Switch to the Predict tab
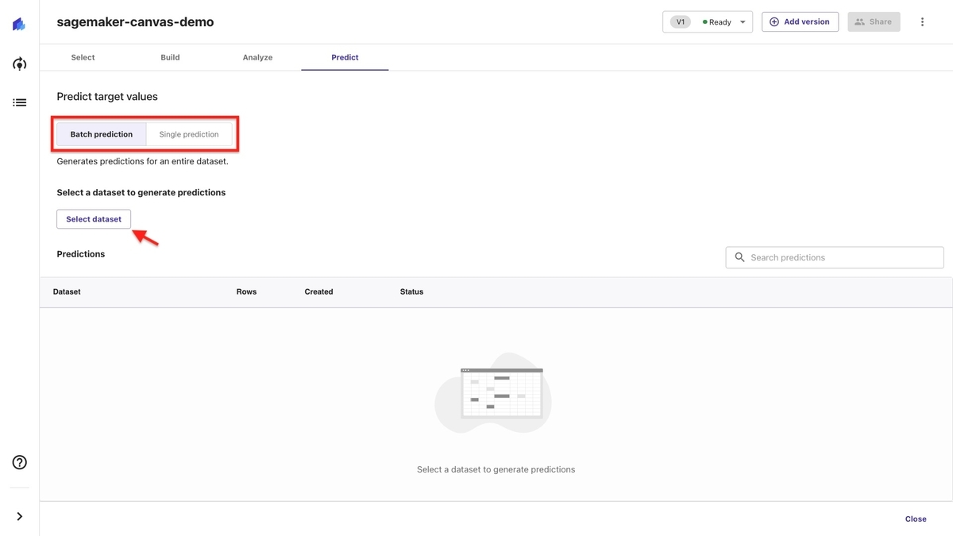Viewport: 953px width, 536px height. pos(345,57)
